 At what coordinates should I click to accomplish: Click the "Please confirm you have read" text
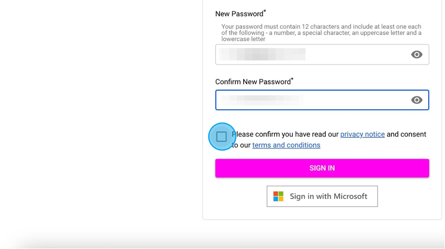(x=285, y=134)
